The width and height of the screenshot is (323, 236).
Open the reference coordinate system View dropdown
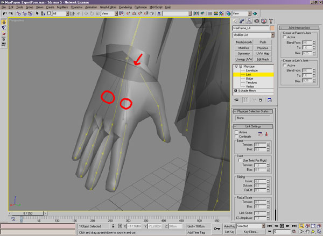(x=109, y=13)
